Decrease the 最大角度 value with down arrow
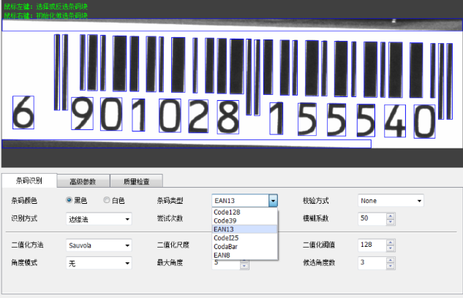Image resolution: width=463 pixels, height=298 pixels. [244, 266]
